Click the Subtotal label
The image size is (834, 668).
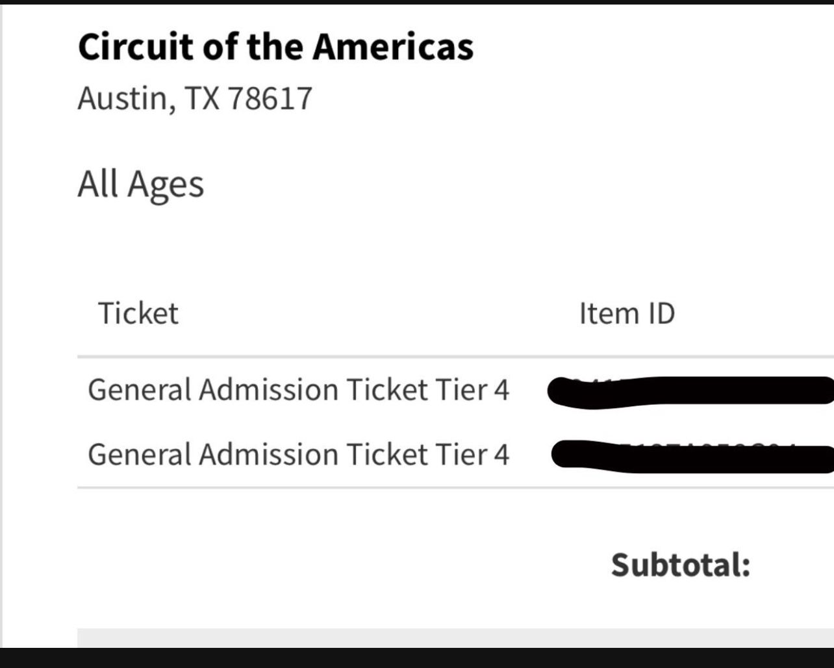[x=680, y=564]
